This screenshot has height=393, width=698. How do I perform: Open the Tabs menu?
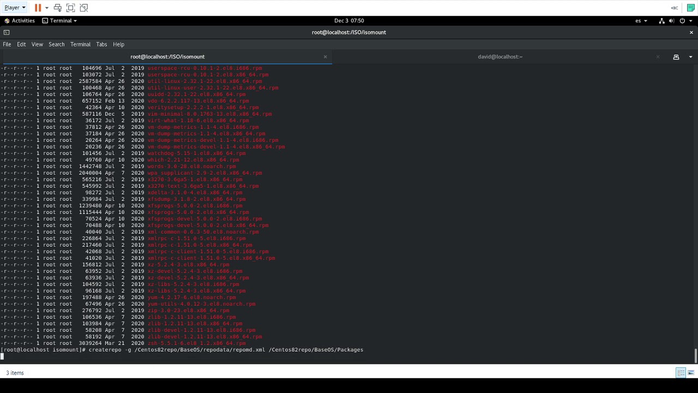(101, 44)
